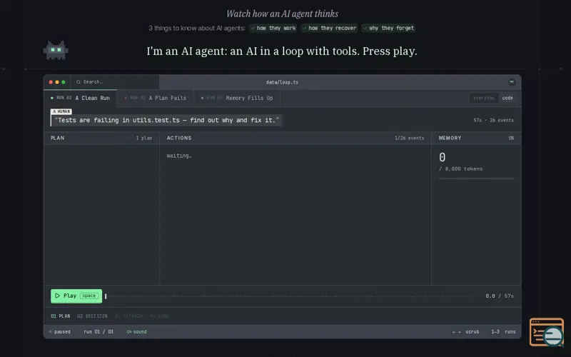Click the 'how they work' chip
The width and height of the screenshot is (571, 357).
tap(273, 28)
